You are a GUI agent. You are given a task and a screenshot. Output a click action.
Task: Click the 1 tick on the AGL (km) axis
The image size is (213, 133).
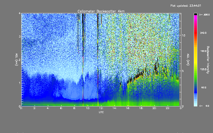click(20, 83)
